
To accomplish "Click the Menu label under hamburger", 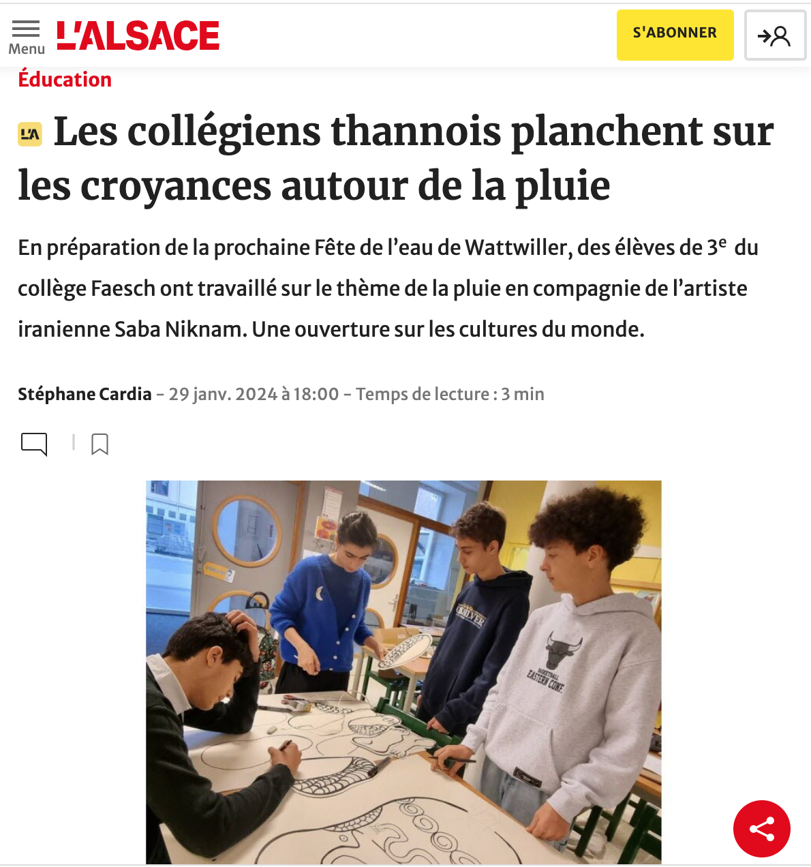I will pyautogui.click(x=27, y=49).
